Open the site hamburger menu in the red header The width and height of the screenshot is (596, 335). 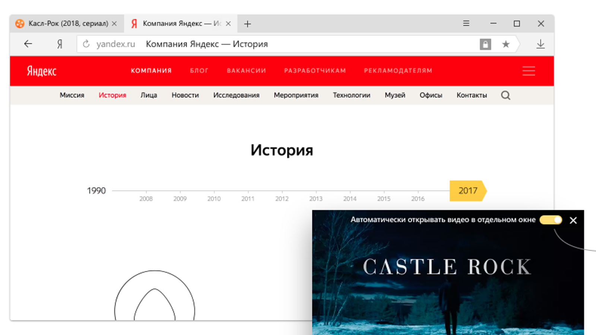[529, 71]
